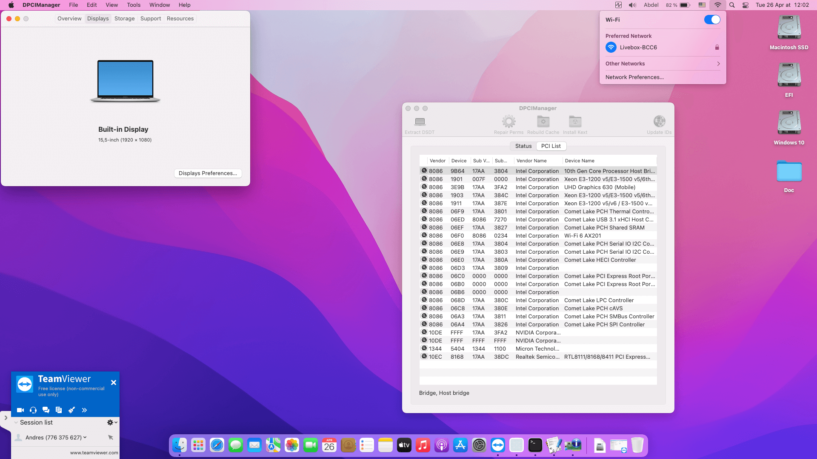This screenshot has width=817, height=459.
Task: Collapse the TeamViewer side panel arrow
Action: pos(6,418)
